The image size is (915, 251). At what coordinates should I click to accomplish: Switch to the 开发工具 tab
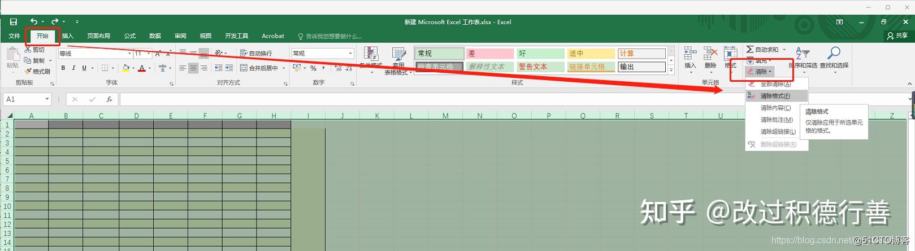pyautogui.click(x=237, y=36)
